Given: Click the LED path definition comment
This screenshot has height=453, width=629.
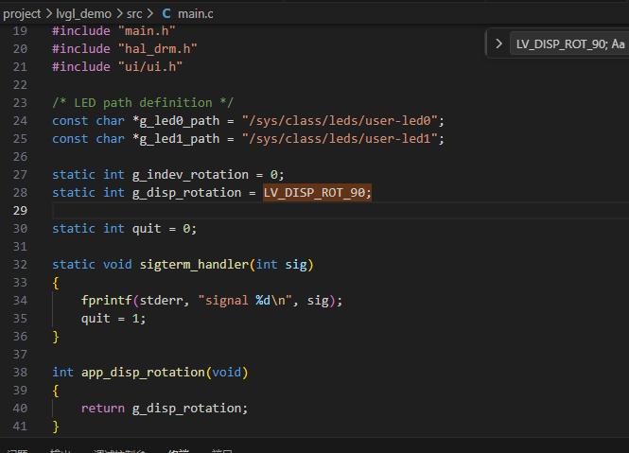Looking at the screenshot, I should [143, 102].
